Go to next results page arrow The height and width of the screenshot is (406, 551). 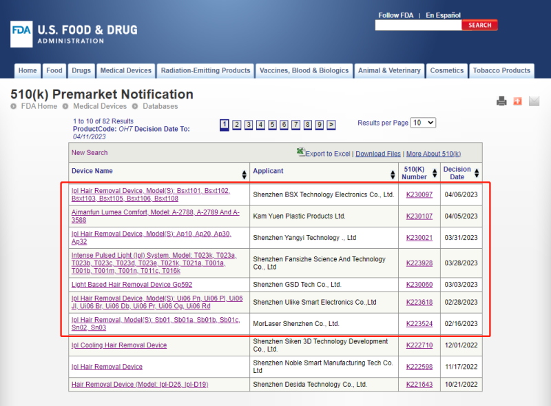click(x=331, y=125)
